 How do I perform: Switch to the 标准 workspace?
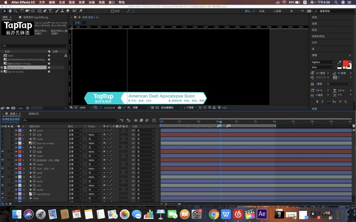point(262,11)
